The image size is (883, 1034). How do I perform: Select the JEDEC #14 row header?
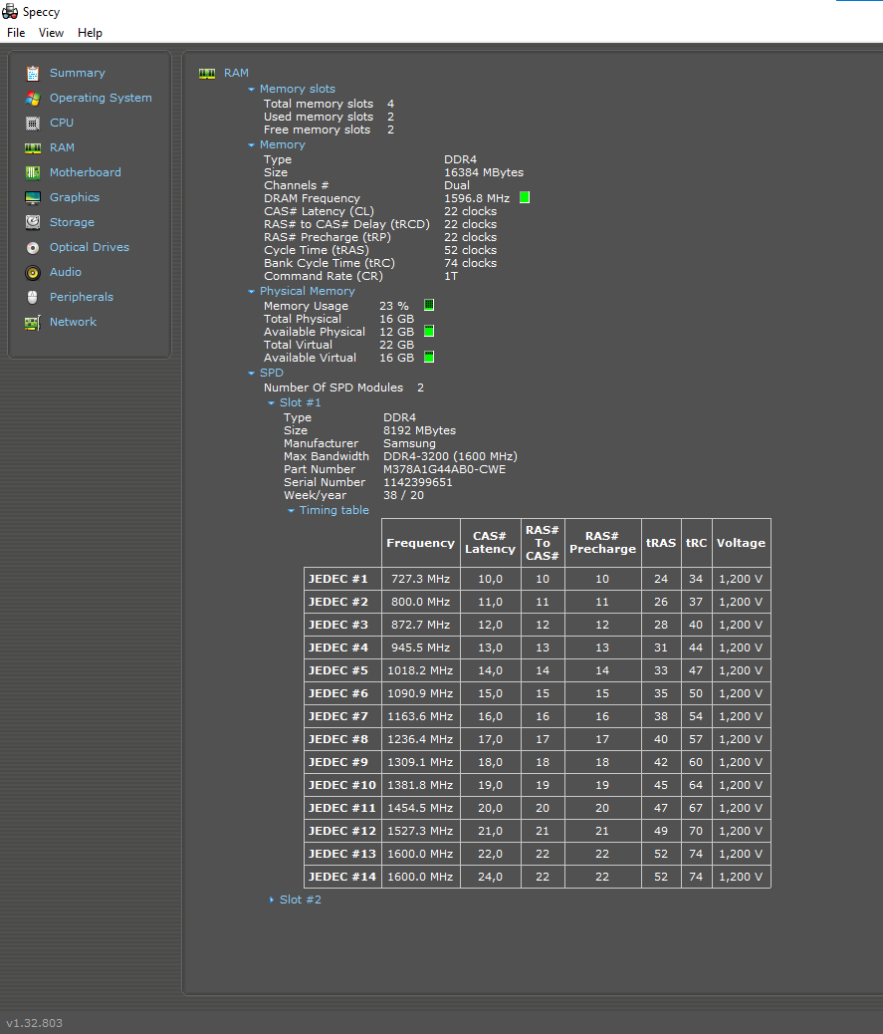(x=342, y=877)
